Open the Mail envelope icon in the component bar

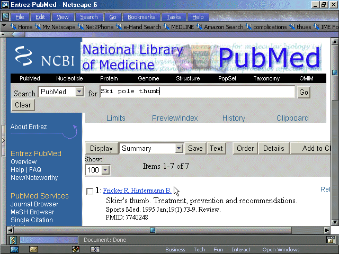click(x=33, y=249)
